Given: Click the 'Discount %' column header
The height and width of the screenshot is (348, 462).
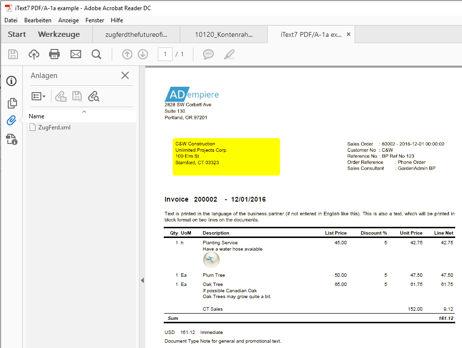Looking at the screenshot, I should point(374,233).
